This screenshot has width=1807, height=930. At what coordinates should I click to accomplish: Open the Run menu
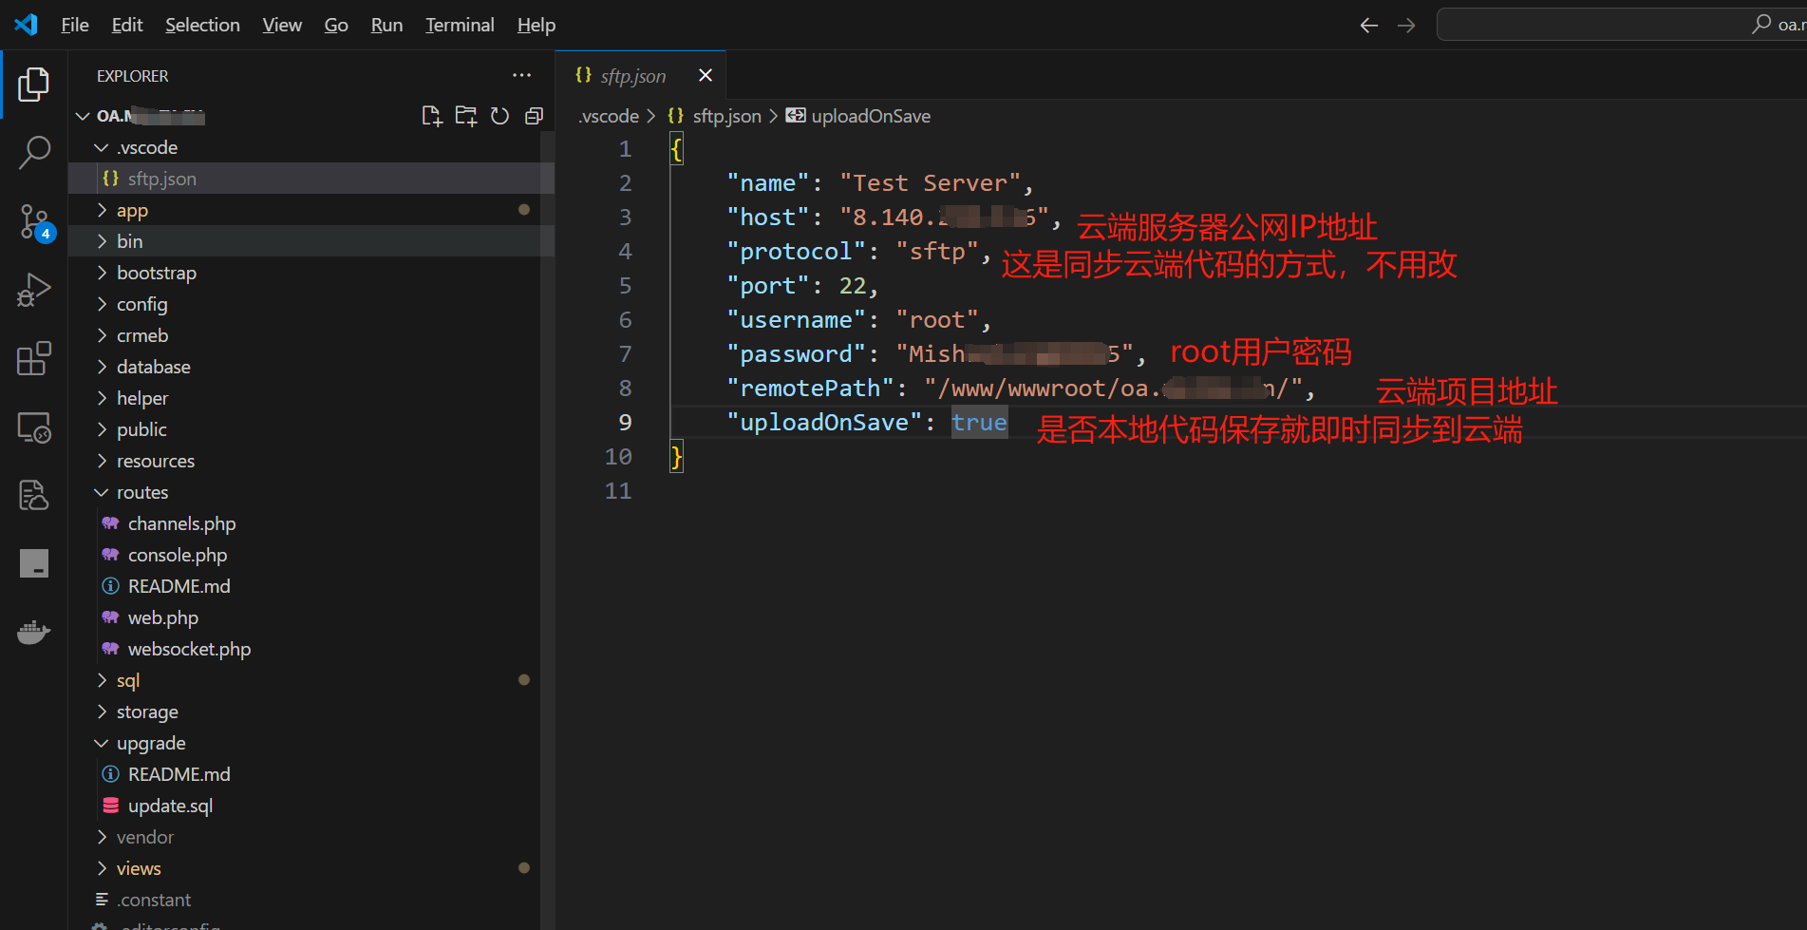click(x=386, y=25)
